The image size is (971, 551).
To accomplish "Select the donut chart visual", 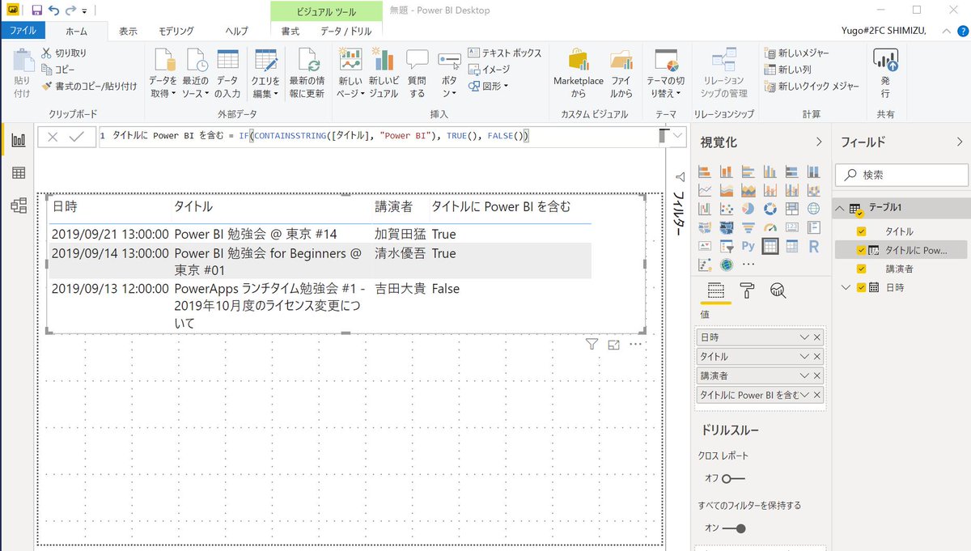I will point(770,209).
